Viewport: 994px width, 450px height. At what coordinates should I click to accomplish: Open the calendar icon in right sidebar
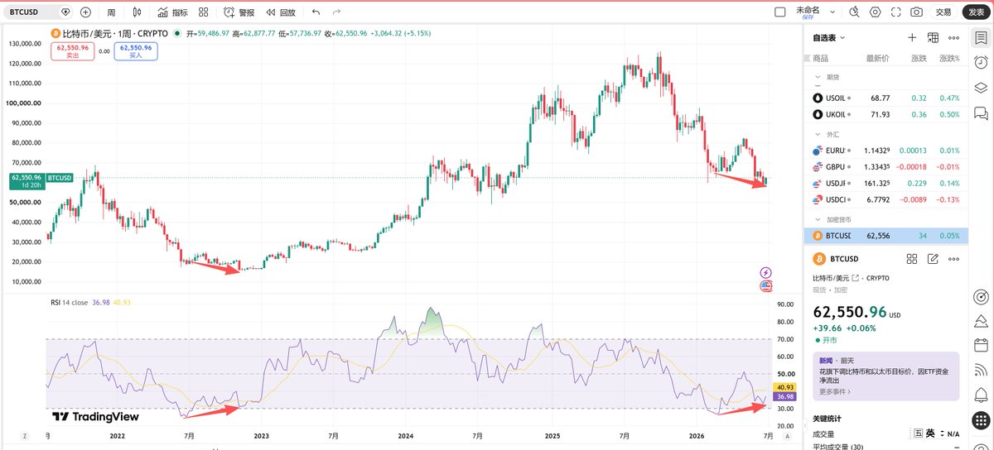click(x=981, y=345)
